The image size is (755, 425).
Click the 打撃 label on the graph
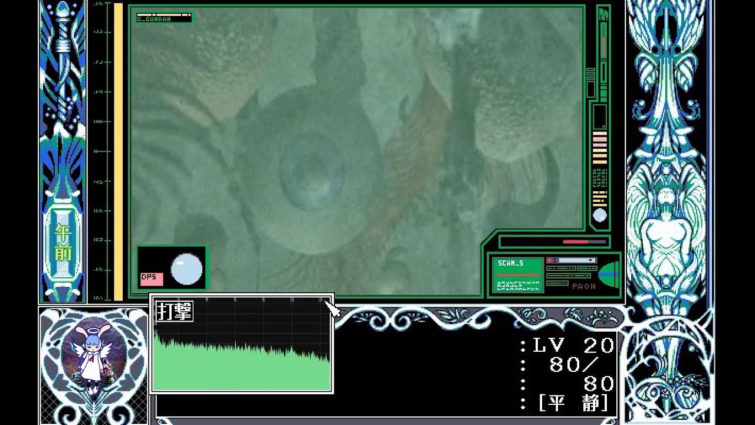tap(174, 311)
